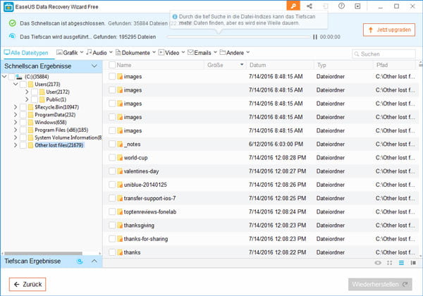Expand the User(2172) node

pos(27,92)
